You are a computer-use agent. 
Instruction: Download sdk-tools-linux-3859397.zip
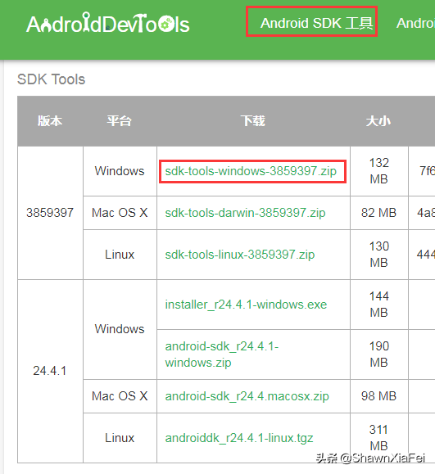pos(240,255)
